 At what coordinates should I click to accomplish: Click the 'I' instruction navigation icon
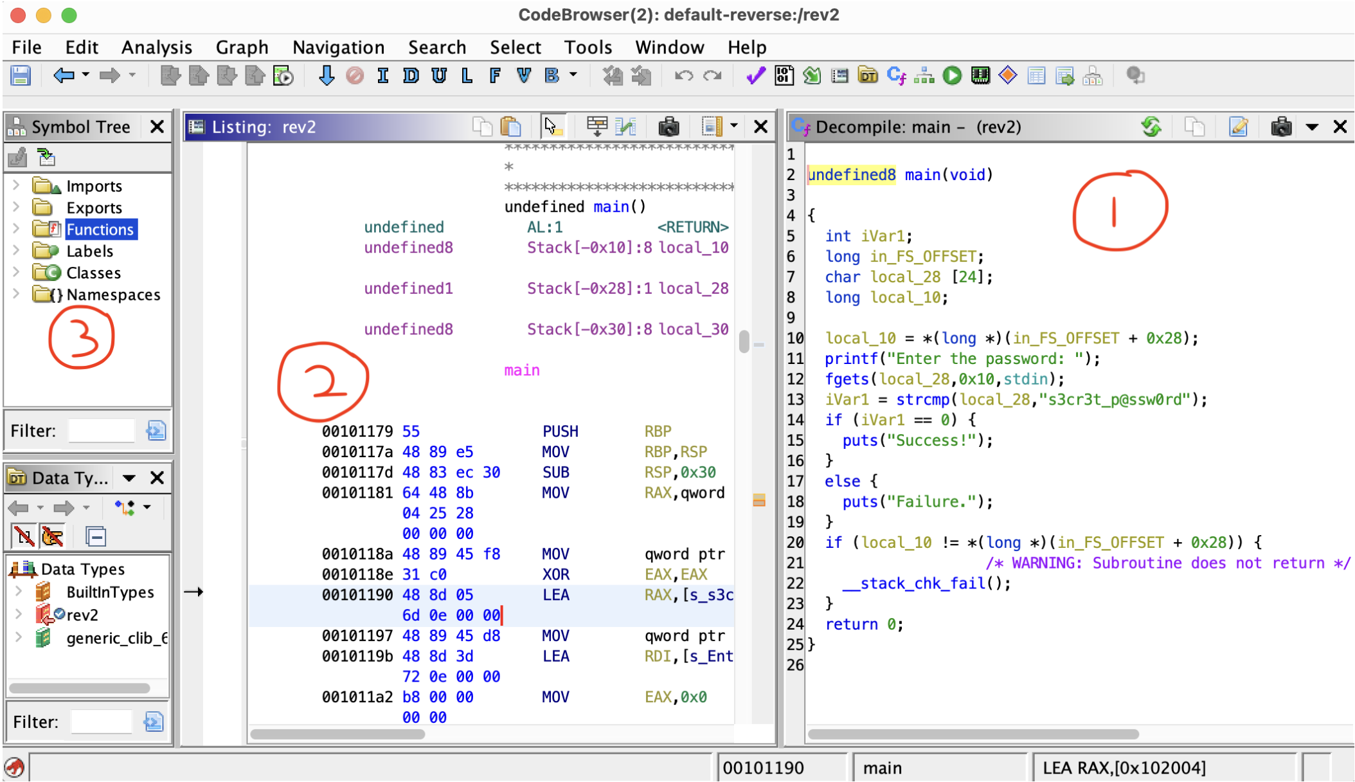382,76
